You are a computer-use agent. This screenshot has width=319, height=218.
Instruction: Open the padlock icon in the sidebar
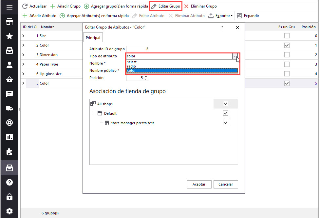(9, 197)
